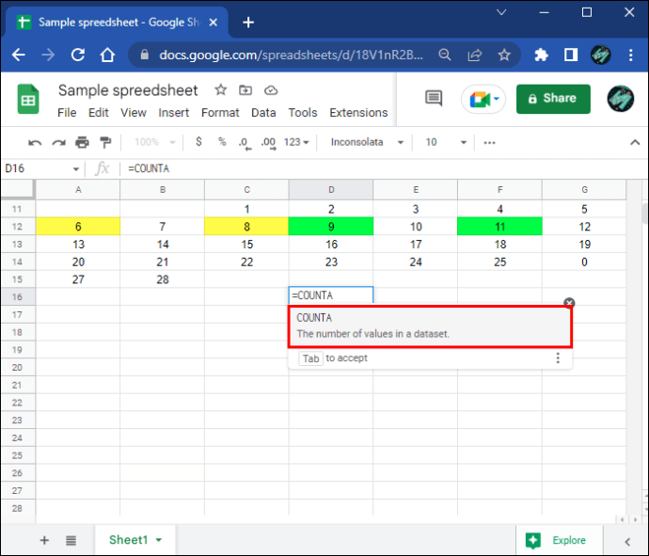
Task: Select row 16 header
Action: [17, 297]
